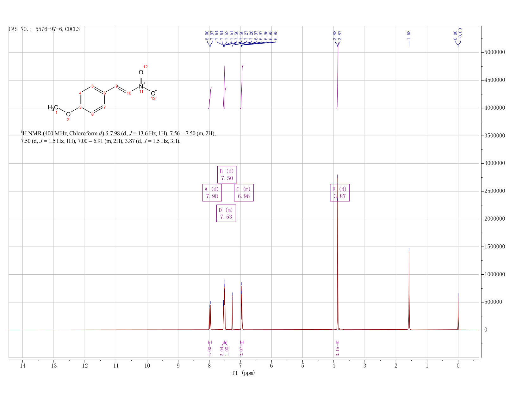Select multiplet label box D (m) 7.53
The height and width of the screenshot is (403, 522).
point(226,213)
